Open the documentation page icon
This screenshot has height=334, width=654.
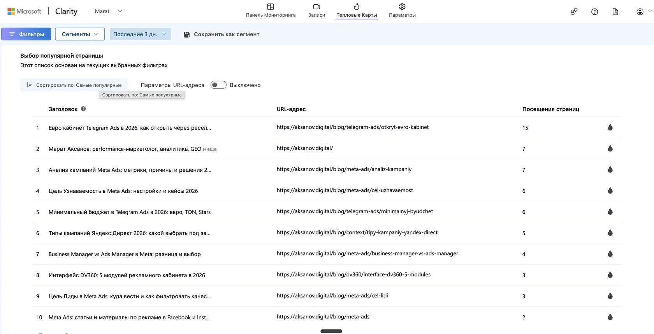tap(615, 12)
